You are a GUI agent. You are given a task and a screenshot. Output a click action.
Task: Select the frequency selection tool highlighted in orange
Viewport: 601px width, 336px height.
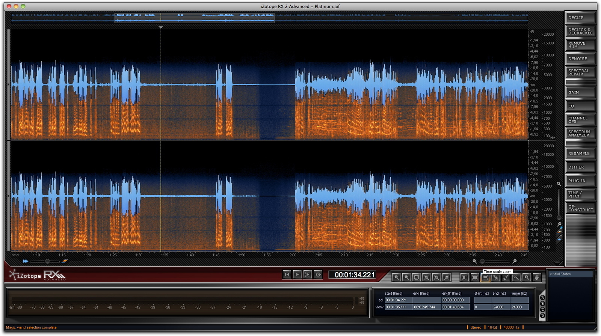click(485, 277)
